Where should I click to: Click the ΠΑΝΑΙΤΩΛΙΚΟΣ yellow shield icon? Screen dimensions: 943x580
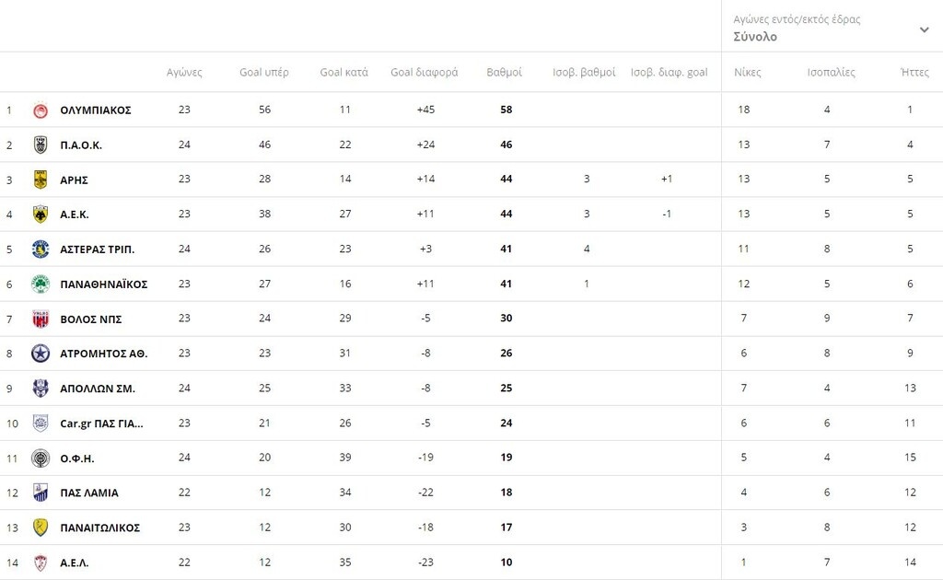click(41, 528)
